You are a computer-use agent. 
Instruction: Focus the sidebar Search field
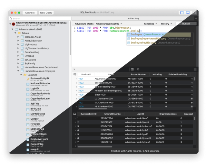click(x=40, y=18)
